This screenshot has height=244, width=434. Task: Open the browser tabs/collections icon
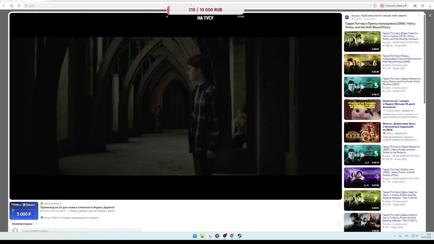click(422, 6)
